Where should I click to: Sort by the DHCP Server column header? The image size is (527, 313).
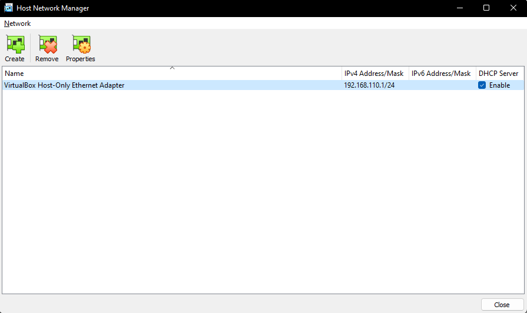click(500, 73)
